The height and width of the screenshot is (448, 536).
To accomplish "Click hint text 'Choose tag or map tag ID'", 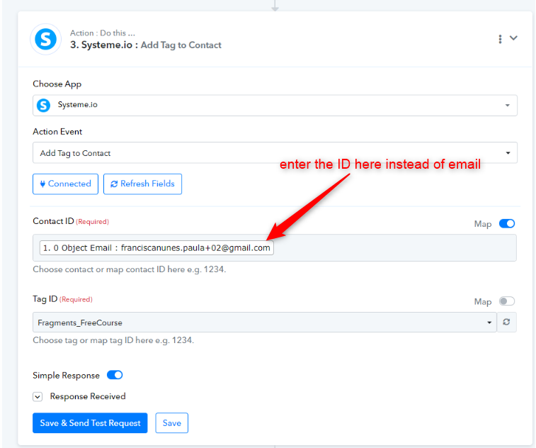I will click(113, 340).
